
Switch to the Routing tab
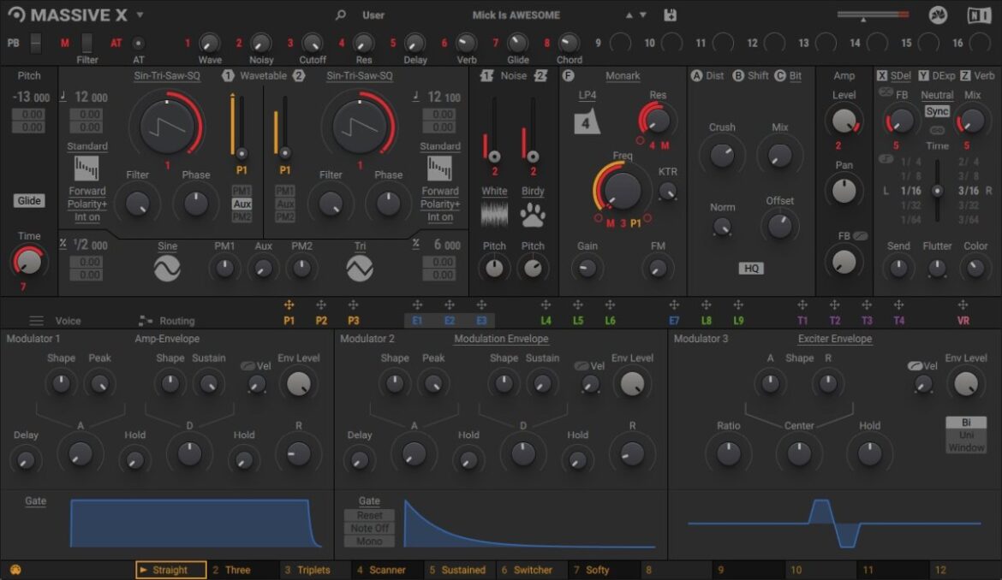[x=176, y=321]
